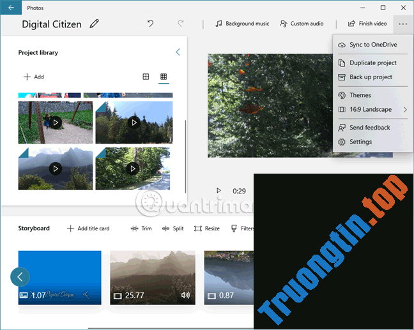Image resolution: width=414 pixels, height=330 pixels.
Task: Collapse the Project library panel
Action: pos(178,52)
